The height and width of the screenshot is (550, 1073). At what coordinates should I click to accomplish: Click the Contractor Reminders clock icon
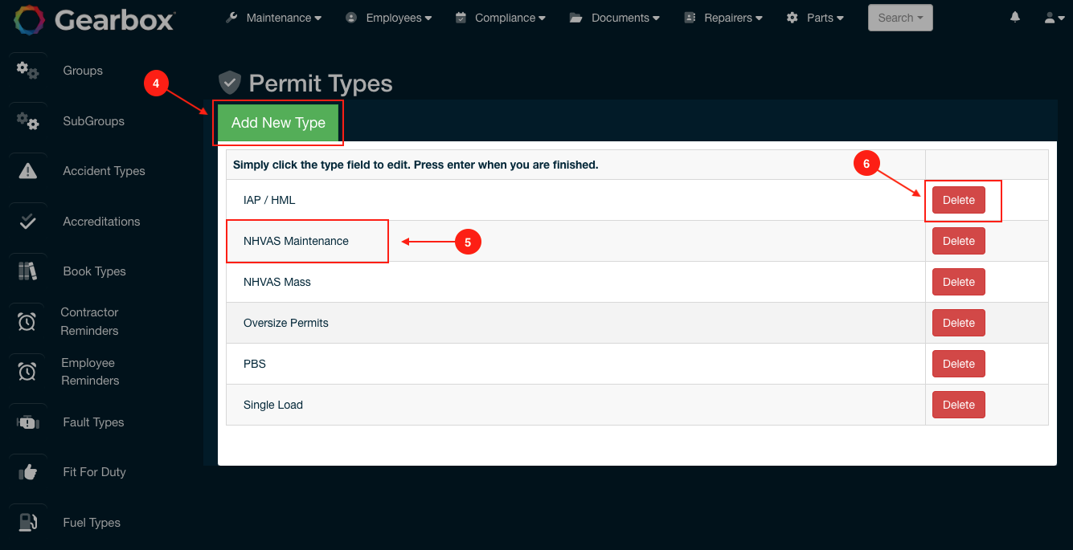(27, 321)
